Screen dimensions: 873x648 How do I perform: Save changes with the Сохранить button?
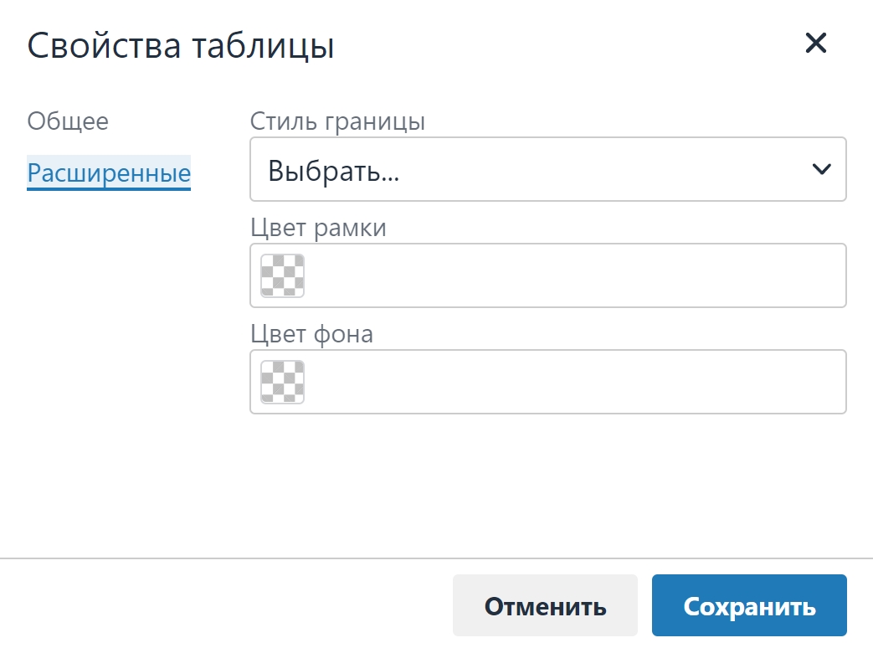click(749, 605)
